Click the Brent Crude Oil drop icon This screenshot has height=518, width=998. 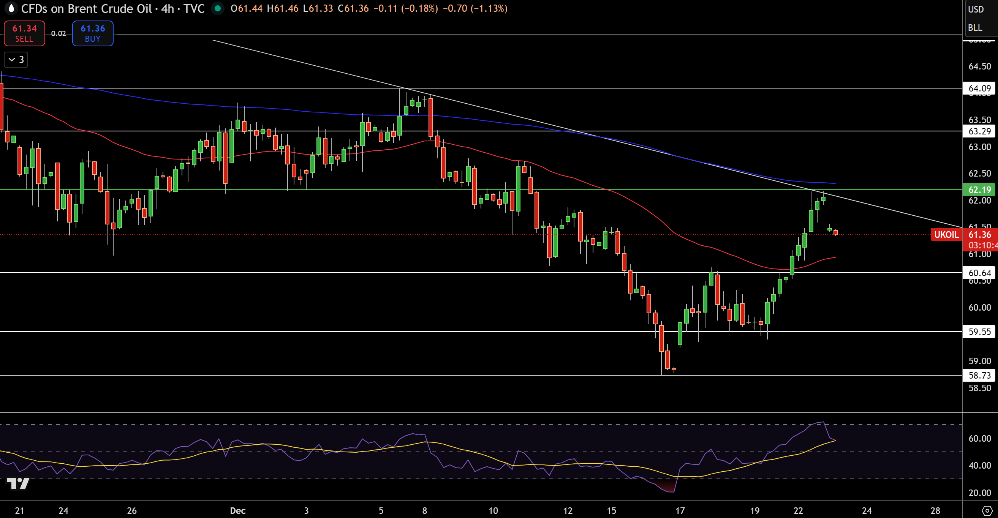pyautogui.click(x=11, y=8)
